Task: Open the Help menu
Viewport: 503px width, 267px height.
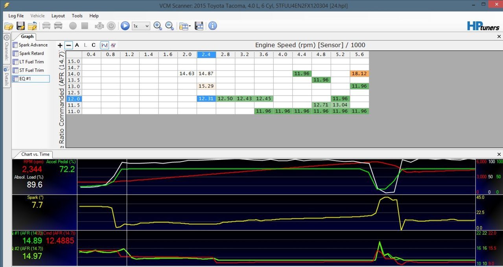Action: 94,16
